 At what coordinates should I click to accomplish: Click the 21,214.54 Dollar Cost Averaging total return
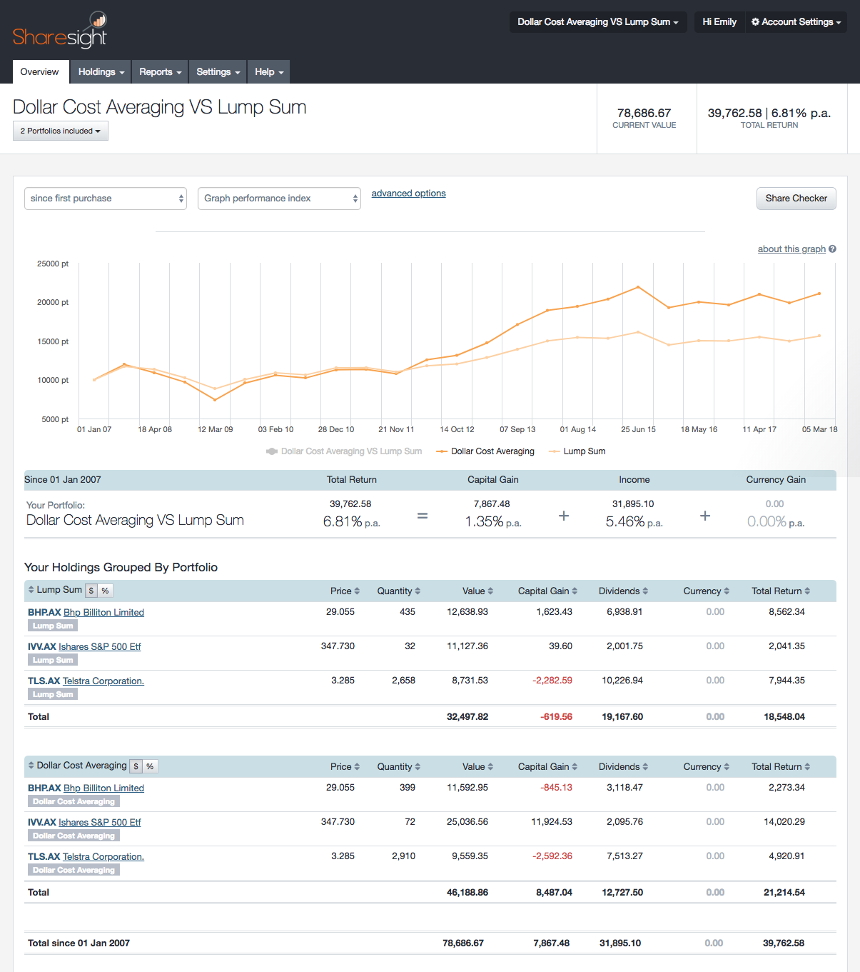click(x=784, y=893)
